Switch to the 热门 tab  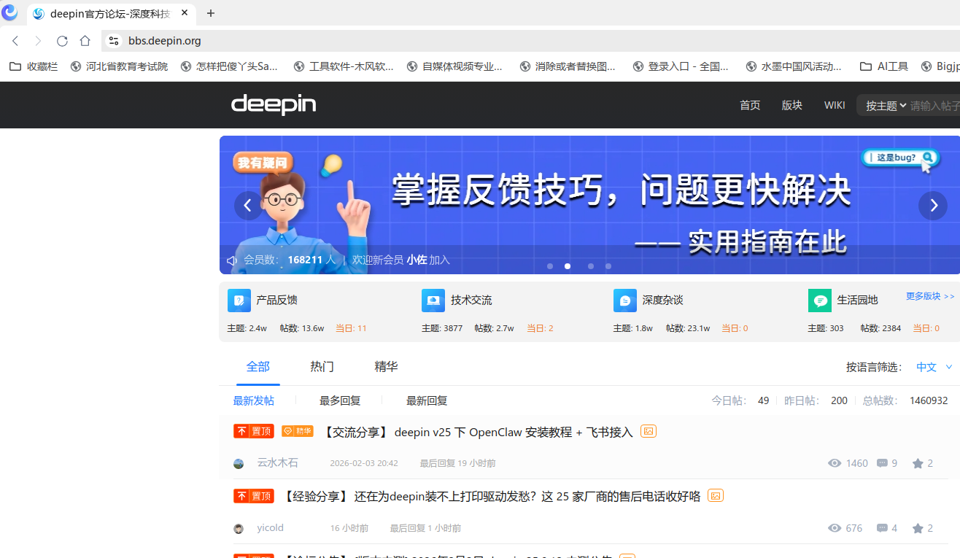[x=322, y=367]
